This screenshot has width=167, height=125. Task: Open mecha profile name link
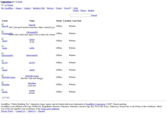pyautogui.click(x=32, y=91)
